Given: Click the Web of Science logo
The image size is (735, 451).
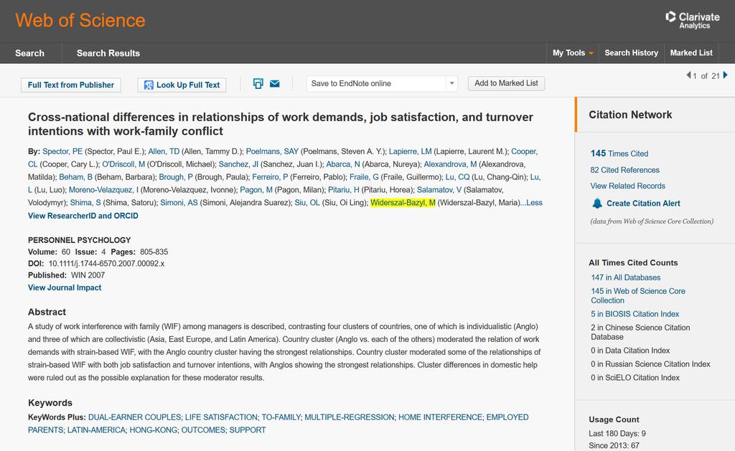Looking at the screenshot, I should click(80, 20).
